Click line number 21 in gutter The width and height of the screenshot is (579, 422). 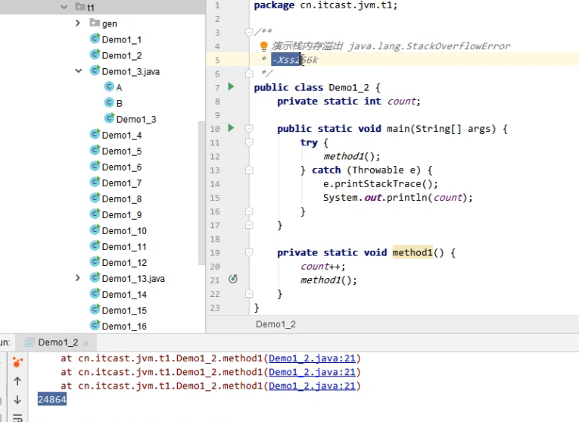[215, 280]
